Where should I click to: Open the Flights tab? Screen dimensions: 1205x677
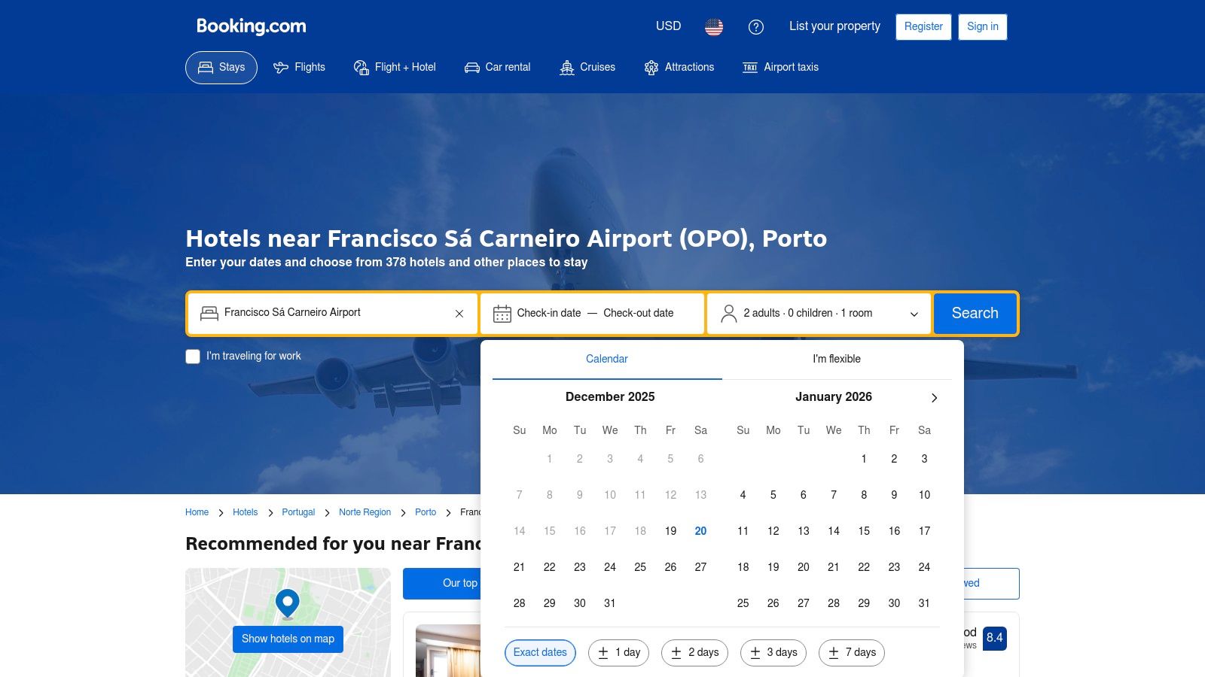(x=299, y=68)
